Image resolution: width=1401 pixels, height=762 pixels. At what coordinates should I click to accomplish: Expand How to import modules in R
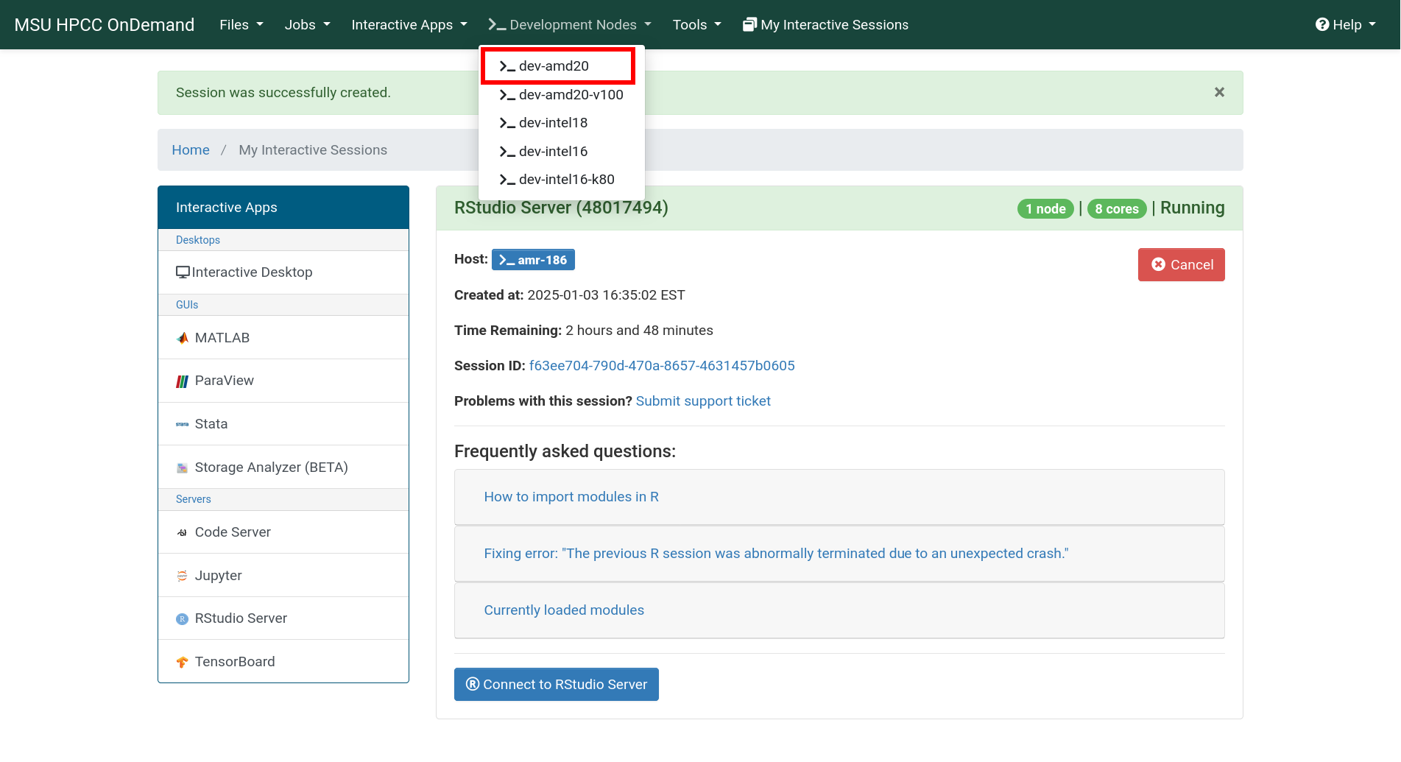pyautogui.click(x=571, y=497)
